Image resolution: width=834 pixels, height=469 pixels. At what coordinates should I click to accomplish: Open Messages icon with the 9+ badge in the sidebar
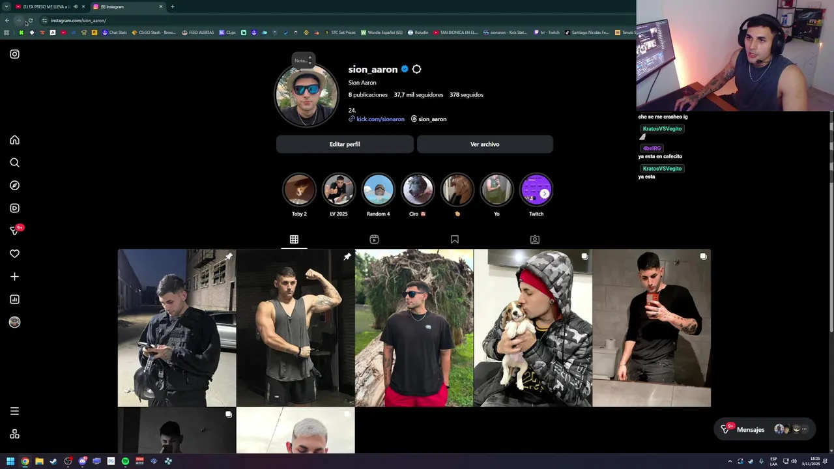[16, 230]
